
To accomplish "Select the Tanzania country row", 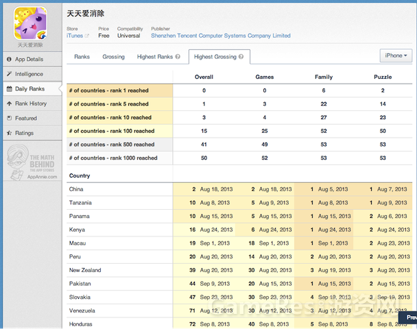I will pyautogui.click(x=239, y=203).
